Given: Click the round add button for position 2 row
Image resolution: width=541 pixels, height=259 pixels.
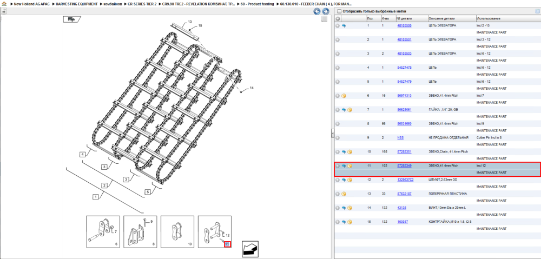Looking at the screenshot, I should [338, 39].
